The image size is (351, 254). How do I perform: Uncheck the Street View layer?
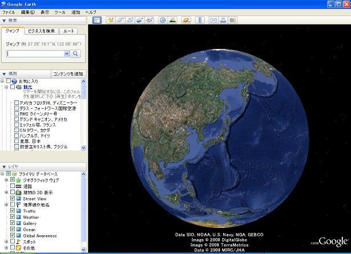pyautogui.click(x=13, y=198)
